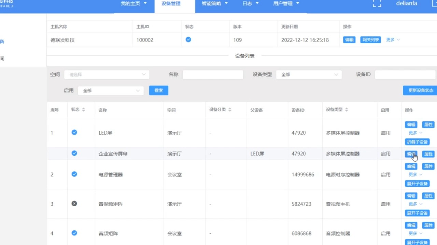Sort by 状态 column arrows
The height and width of the screenshot is (245, 437).
point(83,110)
